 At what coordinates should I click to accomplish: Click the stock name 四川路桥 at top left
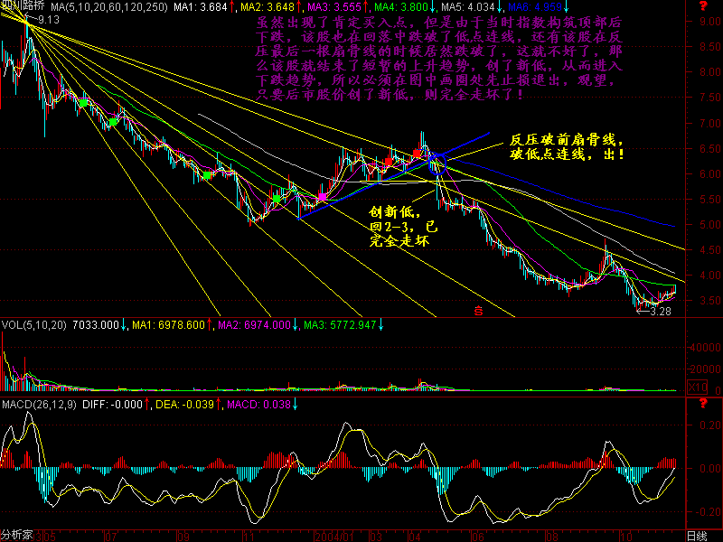(x=23, y=7)
